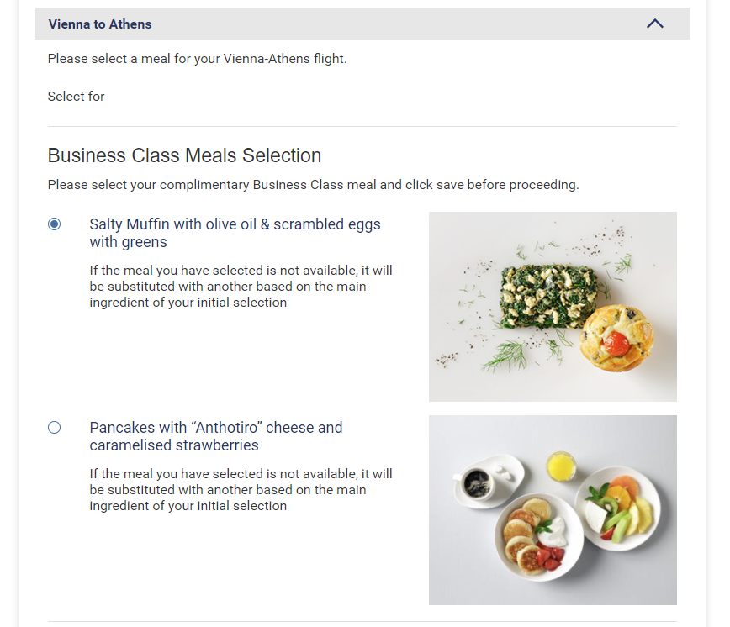Click the Business Class Meals Selection heading
This screenshot has height=627, width=730.
coord(184,155)
